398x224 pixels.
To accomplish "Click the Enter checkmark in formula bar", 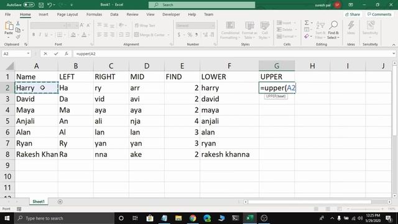I will [x=56, y=54].
